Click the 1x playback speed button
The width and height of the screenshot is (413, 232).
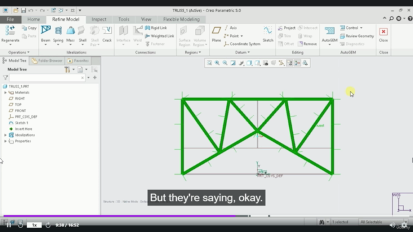(x=34, y=225)
